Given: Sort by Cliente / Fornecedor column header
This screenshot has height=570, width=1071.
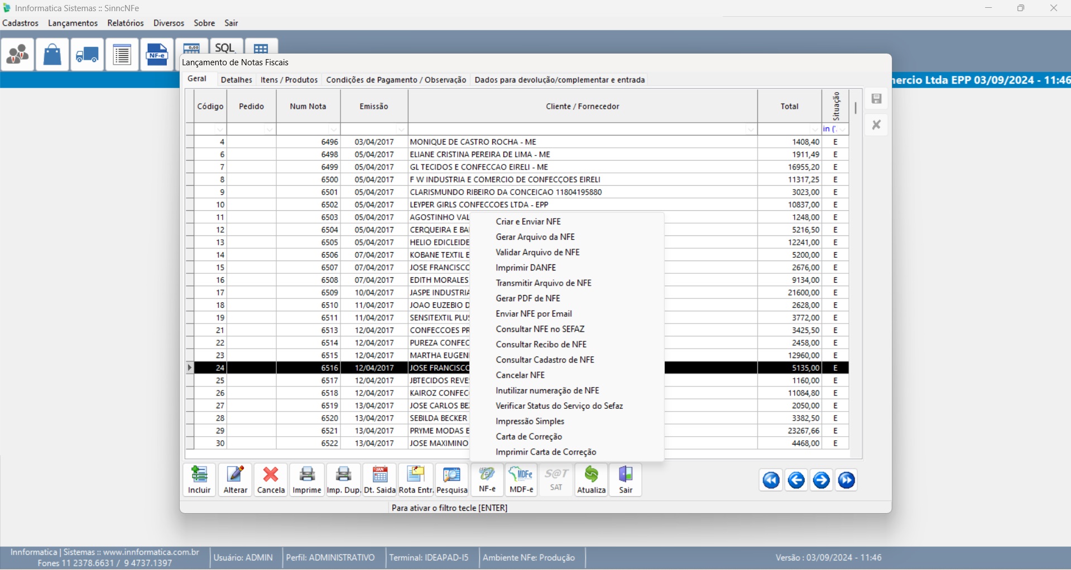Looking at the screenshot, I should click(583, 106).
